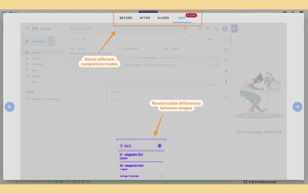Click the Recipients field in compose window
308x193 pixels.
pos(162,92)
